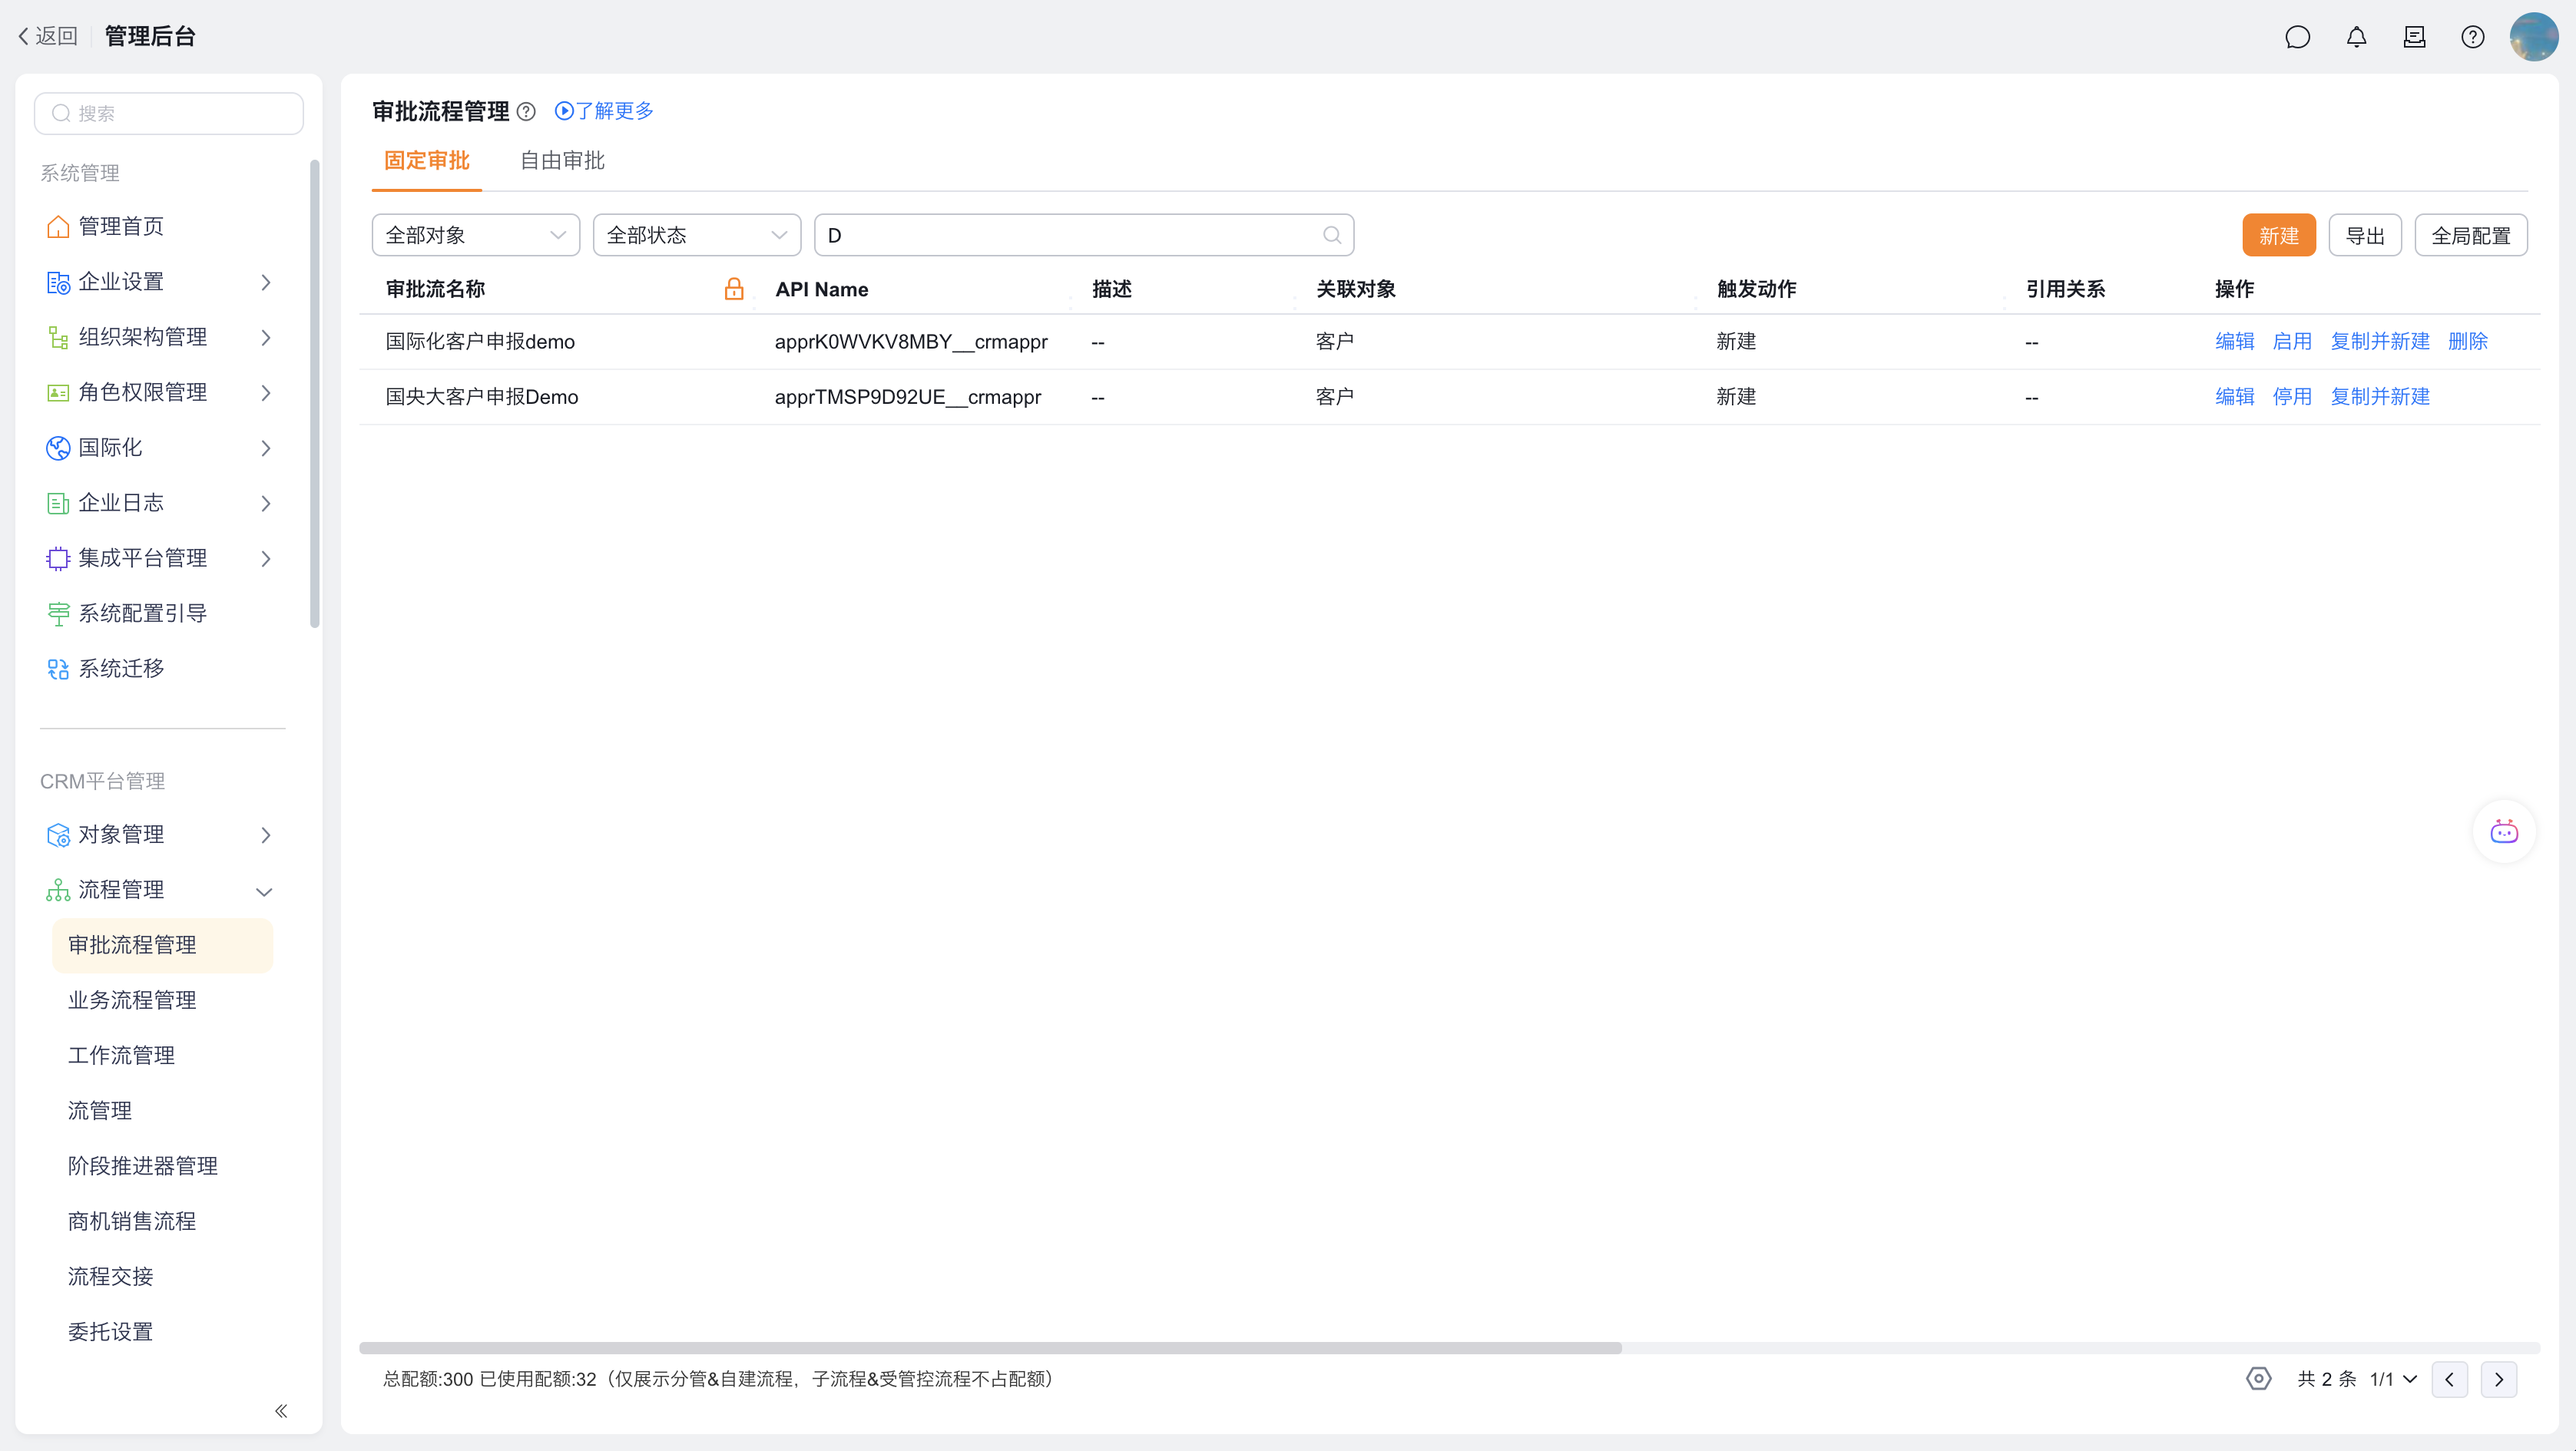
Task: Click the user avatar thumbnail
Action: [2533, 38]
